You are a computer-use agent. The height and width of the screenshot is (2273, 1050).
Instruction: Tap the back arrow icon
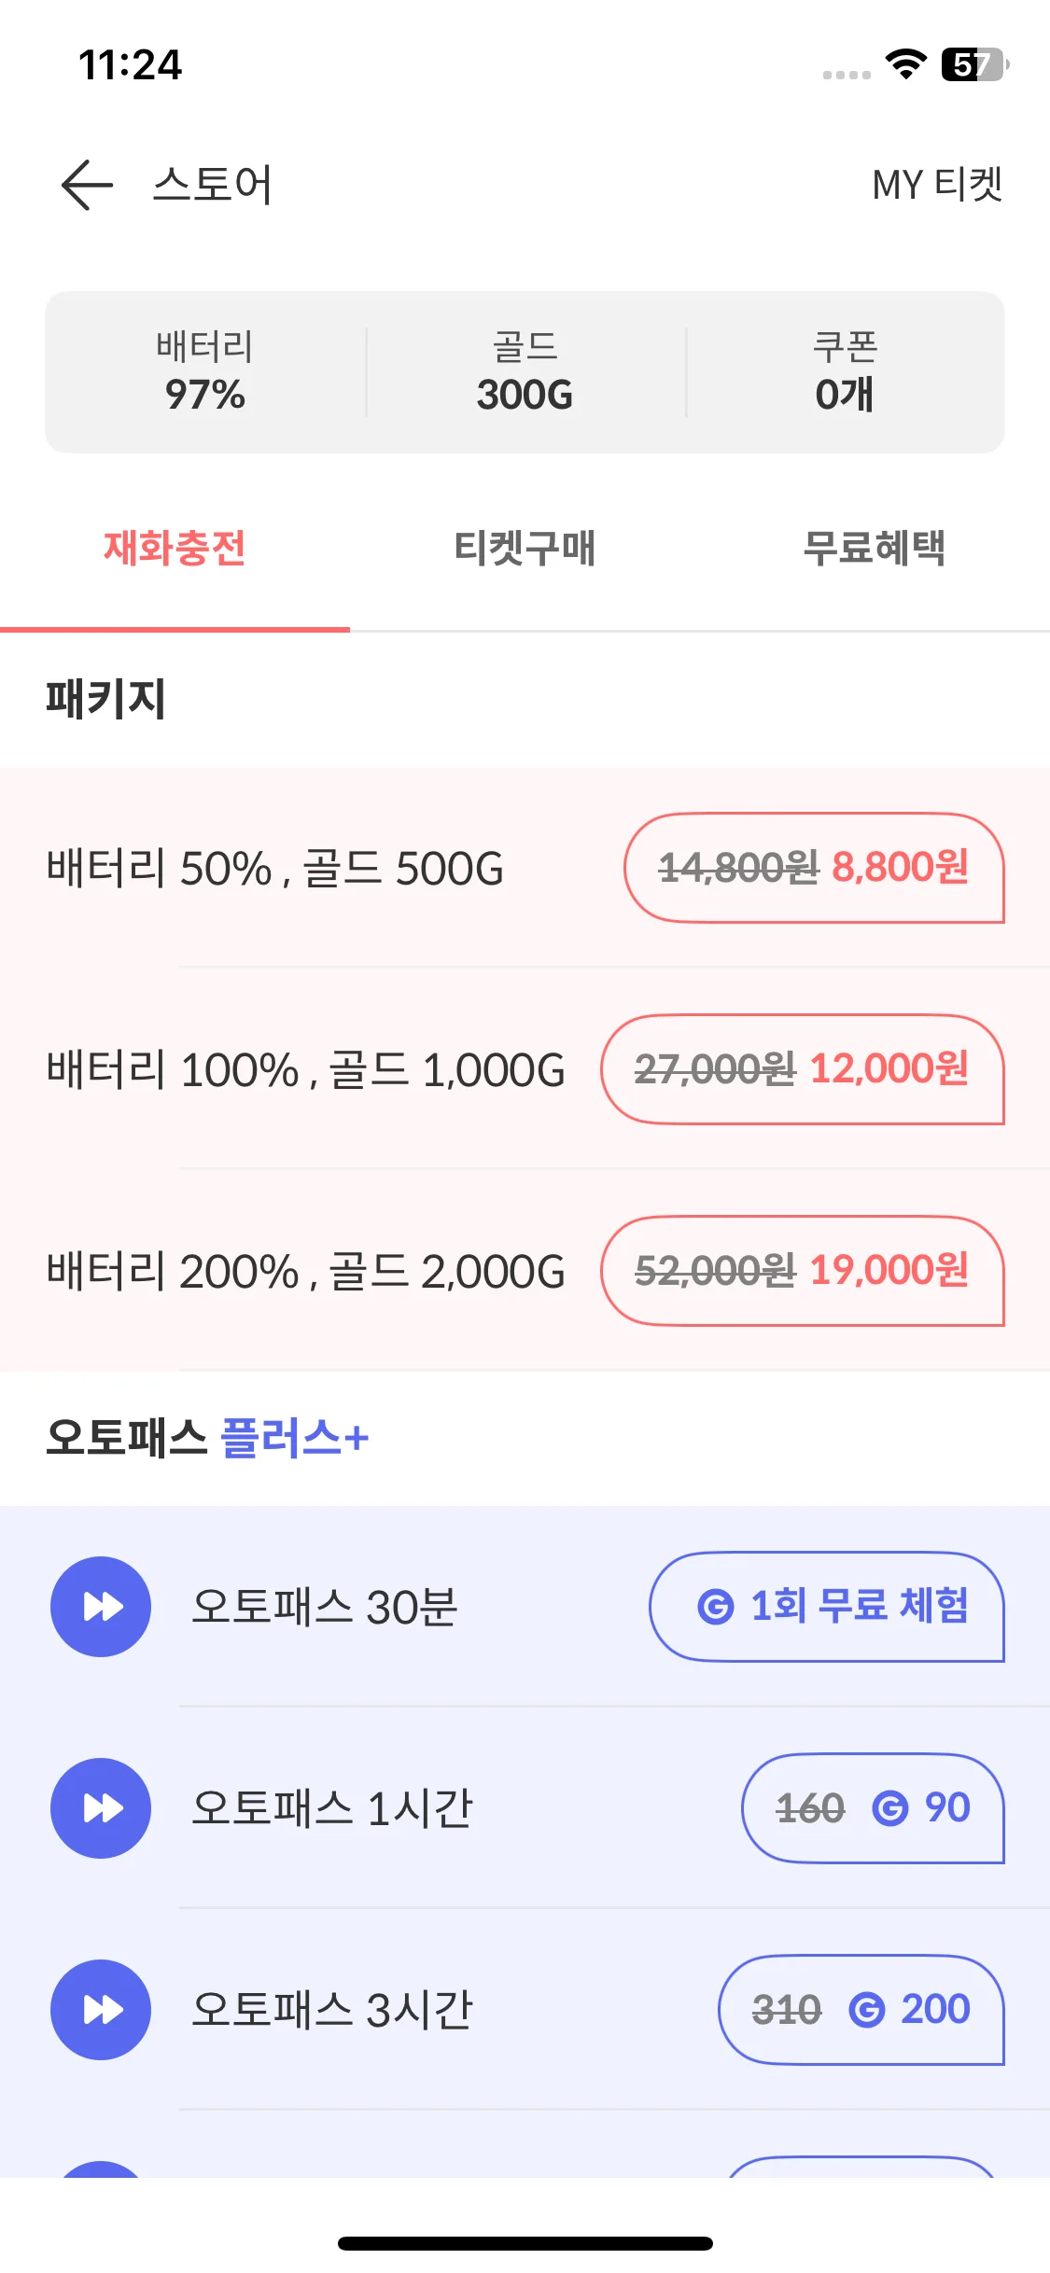click(x=87, y=185)
